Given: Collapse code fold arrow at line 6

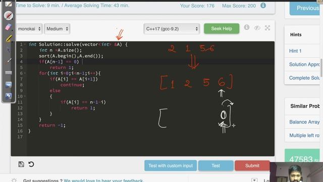Looking at the screenshot, I should click(x=25, y=73).
